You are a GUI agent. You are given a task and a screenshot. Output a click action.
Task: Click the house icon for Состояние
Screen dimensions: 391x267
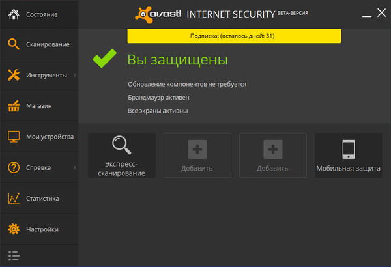(x=14, y=14)
